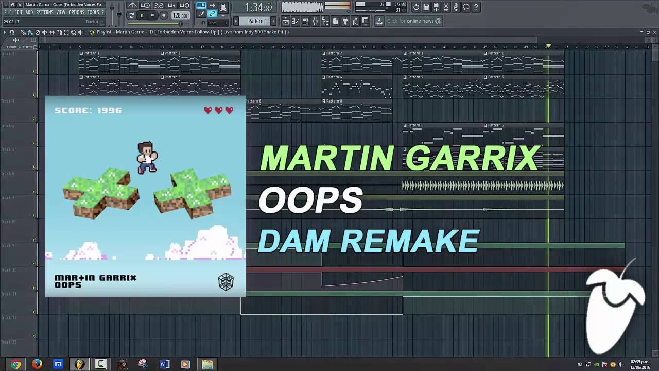Open Word from the taskbar
The width and height of the screenshot is (659, 371).
click(x=165, y=364)
